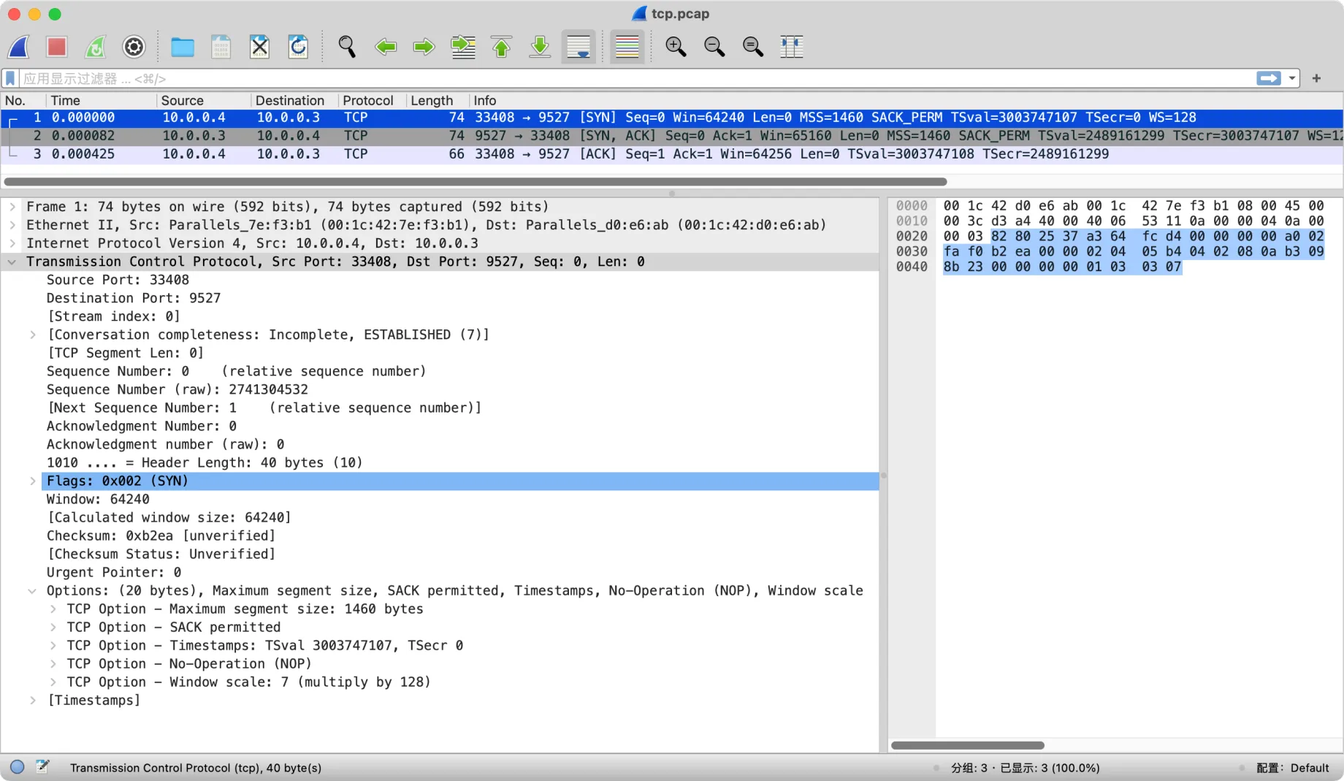This screenshot has width=1344, height=781.
Task: Click the start capture shark fin icon
Action: click(19, 47)
